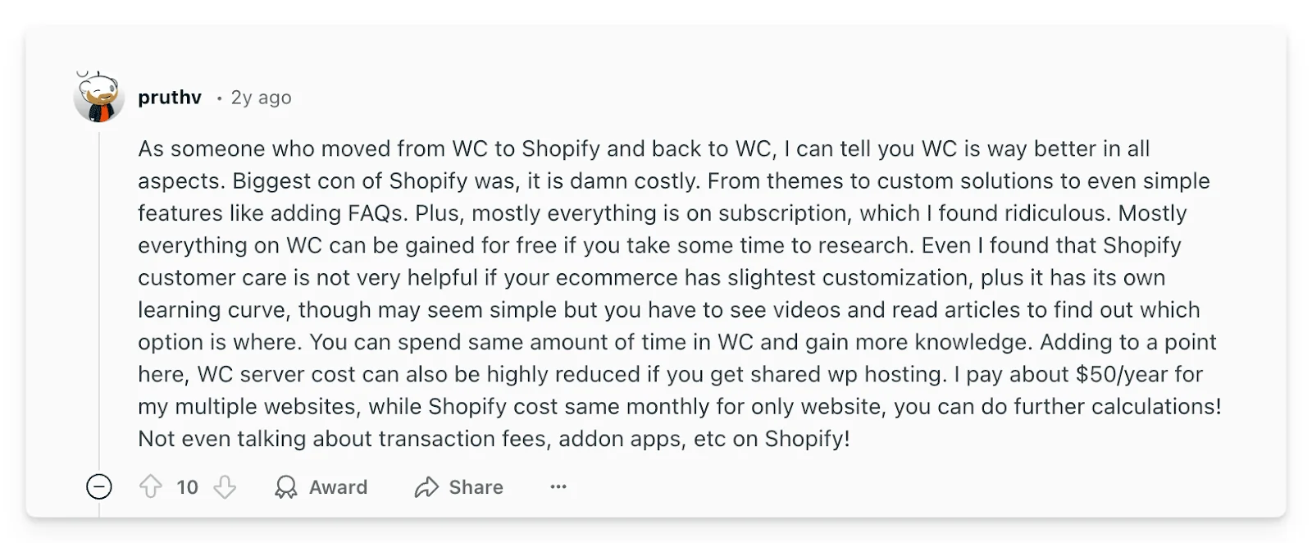Click the word "FAQs" in the comment
1312x543 pixels.
376,213
